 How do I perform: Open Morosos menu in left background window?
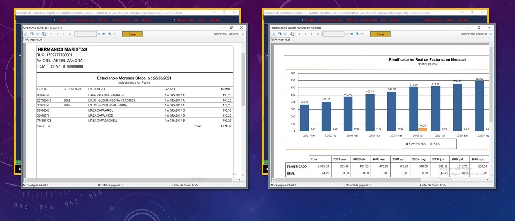[104, 20]
